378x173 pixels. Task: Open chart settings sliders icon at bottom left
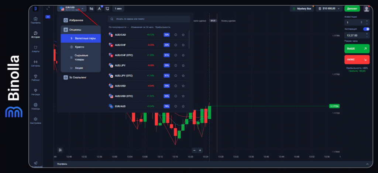pos(61,150)
